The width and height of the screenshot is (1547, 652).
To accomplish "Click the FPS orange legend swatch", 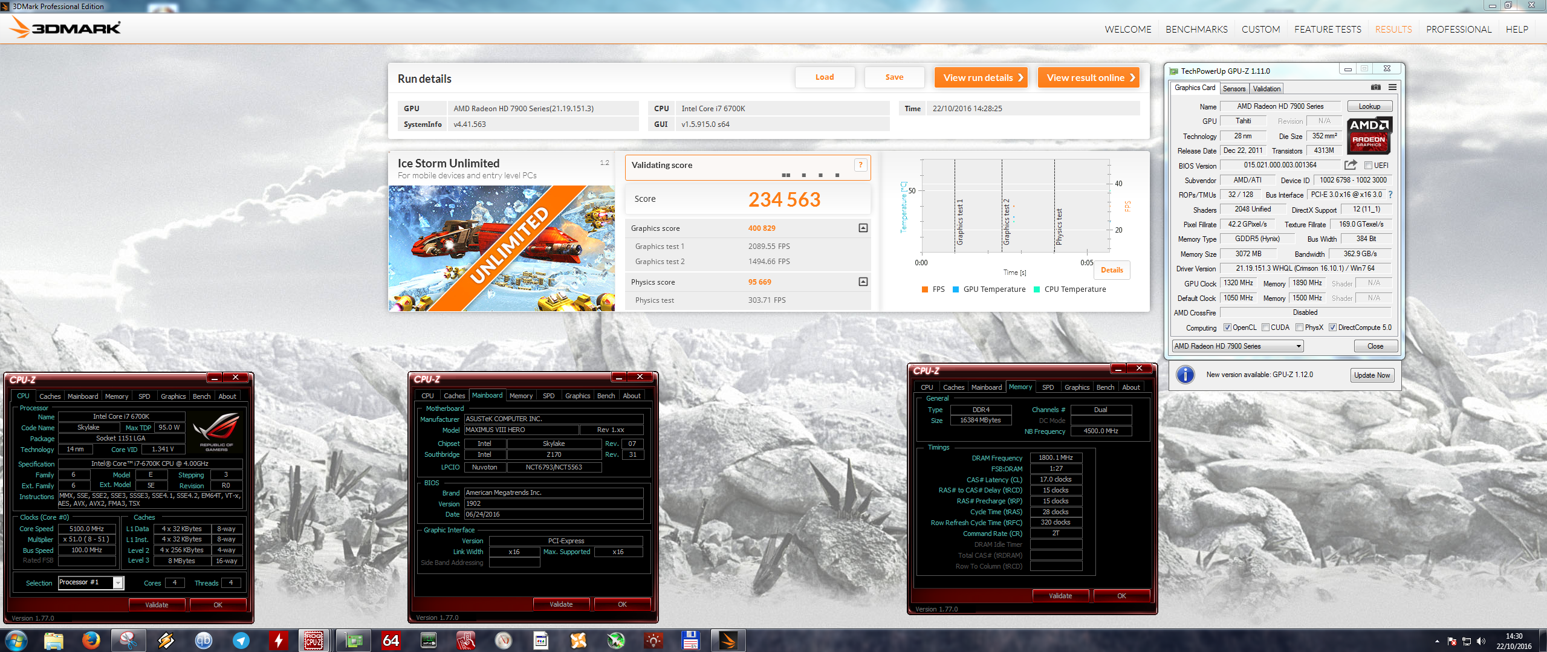I will pyautogui.click(x=925, y=289).
